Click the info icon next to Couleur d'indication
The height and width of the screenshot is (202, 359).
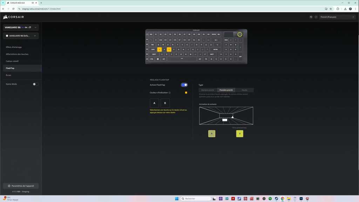pyautogui.click(x=170, y=93)
